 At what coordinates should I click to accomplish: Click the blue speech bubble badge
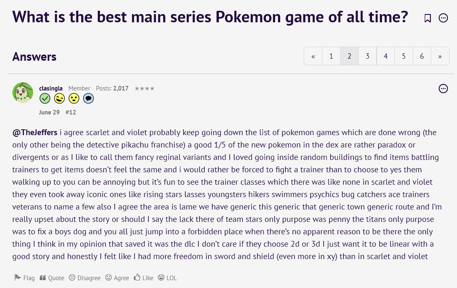point(88,98)
